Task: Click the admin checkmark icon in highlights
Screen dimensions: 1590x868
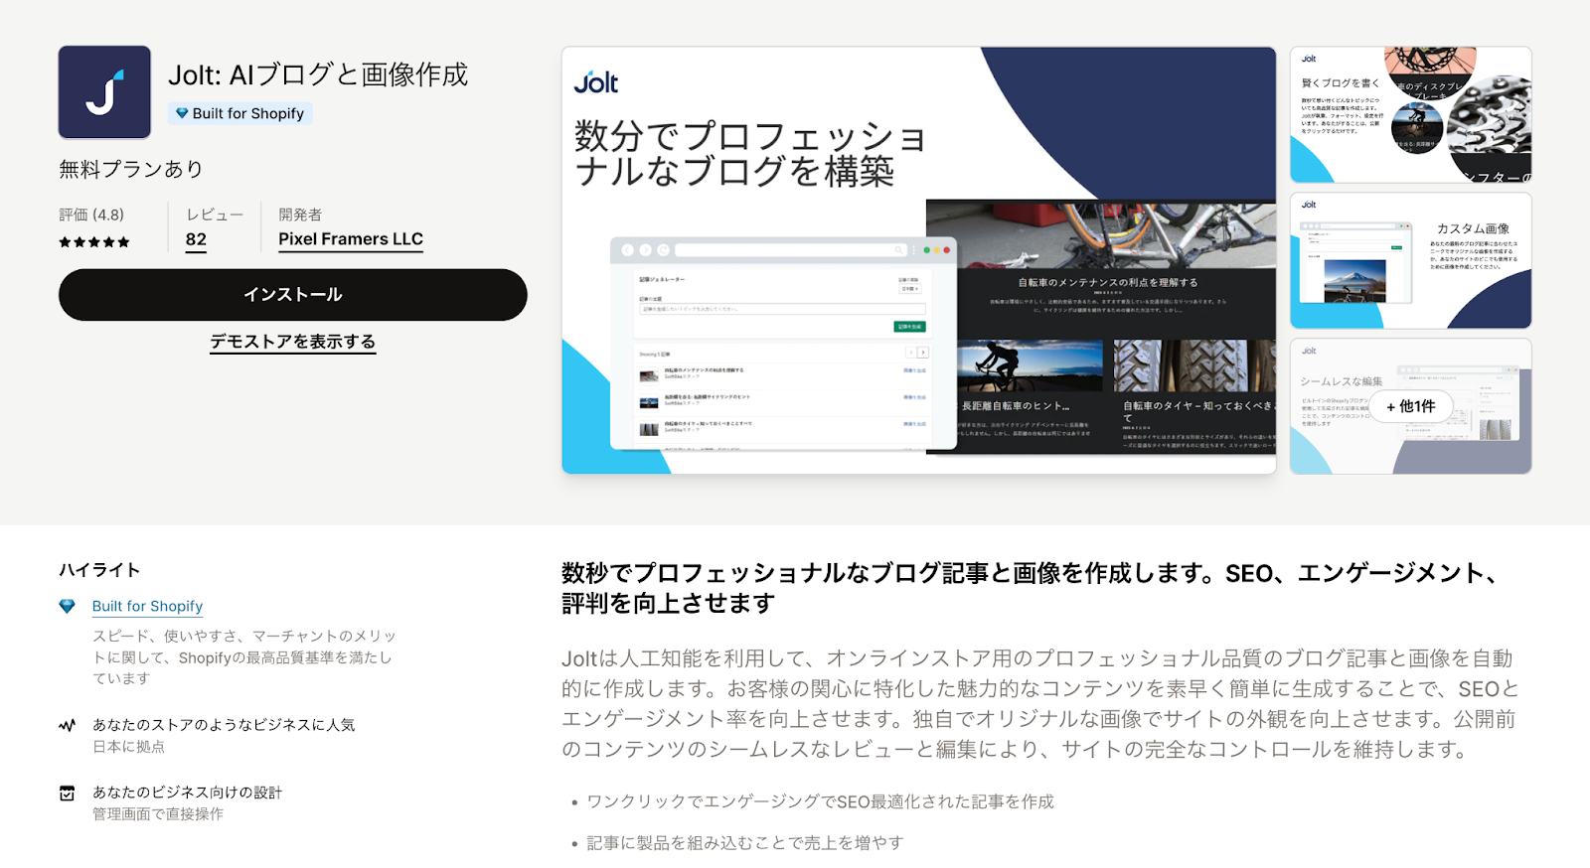Action: click(67, 794)
